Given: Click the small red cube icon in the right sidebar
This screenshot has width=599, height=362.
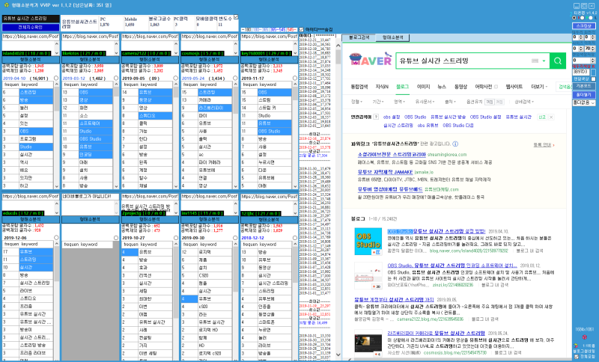Looking at the screenshot, I should pos(584,337).
